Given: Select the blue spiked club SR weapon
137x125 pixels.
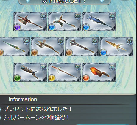Looking at the screenshot, I should pyautogui.click(x=99, y=21).
